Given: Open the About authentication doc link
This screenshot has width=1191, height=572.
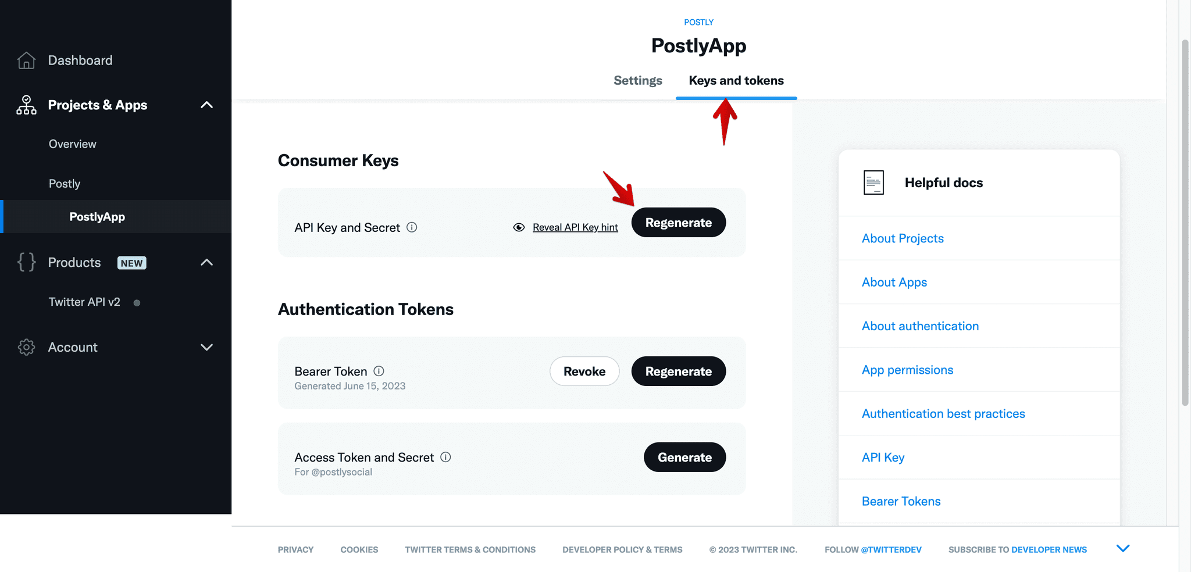Looking at the screenshot, I should [x=920, y=326].
